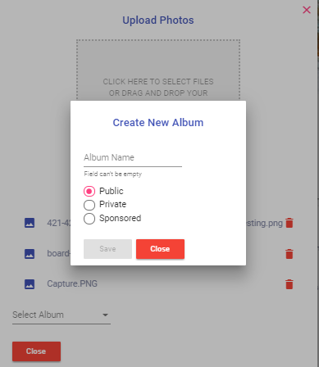Click the image icon beside the board file

coord(30,254)
